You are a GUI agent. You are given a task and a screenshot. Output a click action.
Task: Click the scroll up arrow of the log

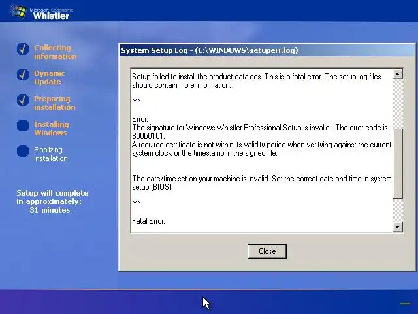pyautogui.click(x=398, y=74)
